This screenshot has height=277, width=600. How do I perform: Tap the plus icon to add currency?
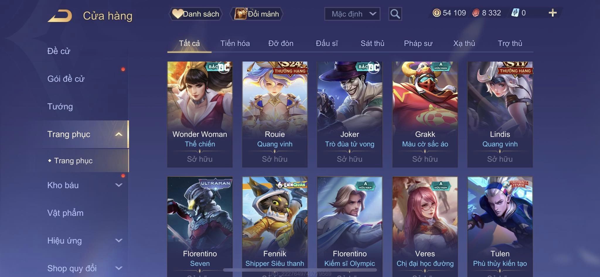click(x=553, y=13)
